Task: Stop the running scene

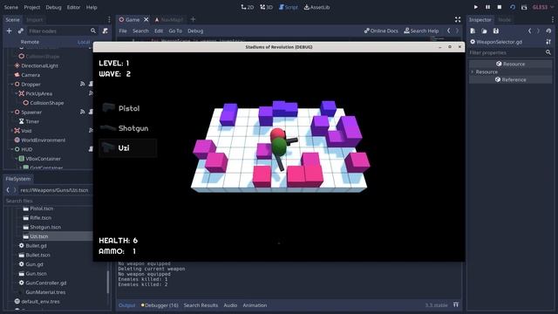Action: pyautogui.click(x=500, y=7)
